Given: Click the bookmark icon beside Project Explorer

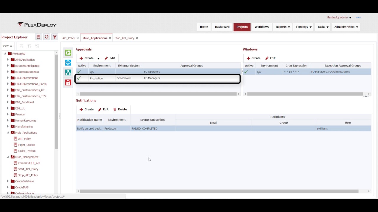Looking at the screenshot, I should pyautogui.click(x=38, y=37).
